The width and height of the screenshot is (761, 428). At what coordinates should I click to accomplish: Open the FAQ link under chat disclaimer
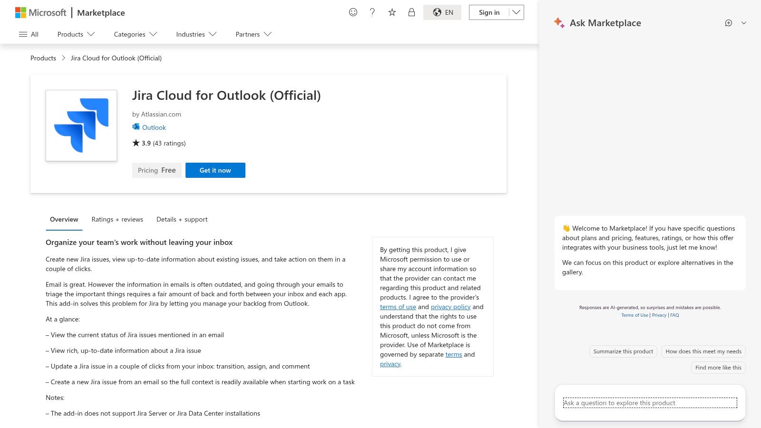point(674,315)
